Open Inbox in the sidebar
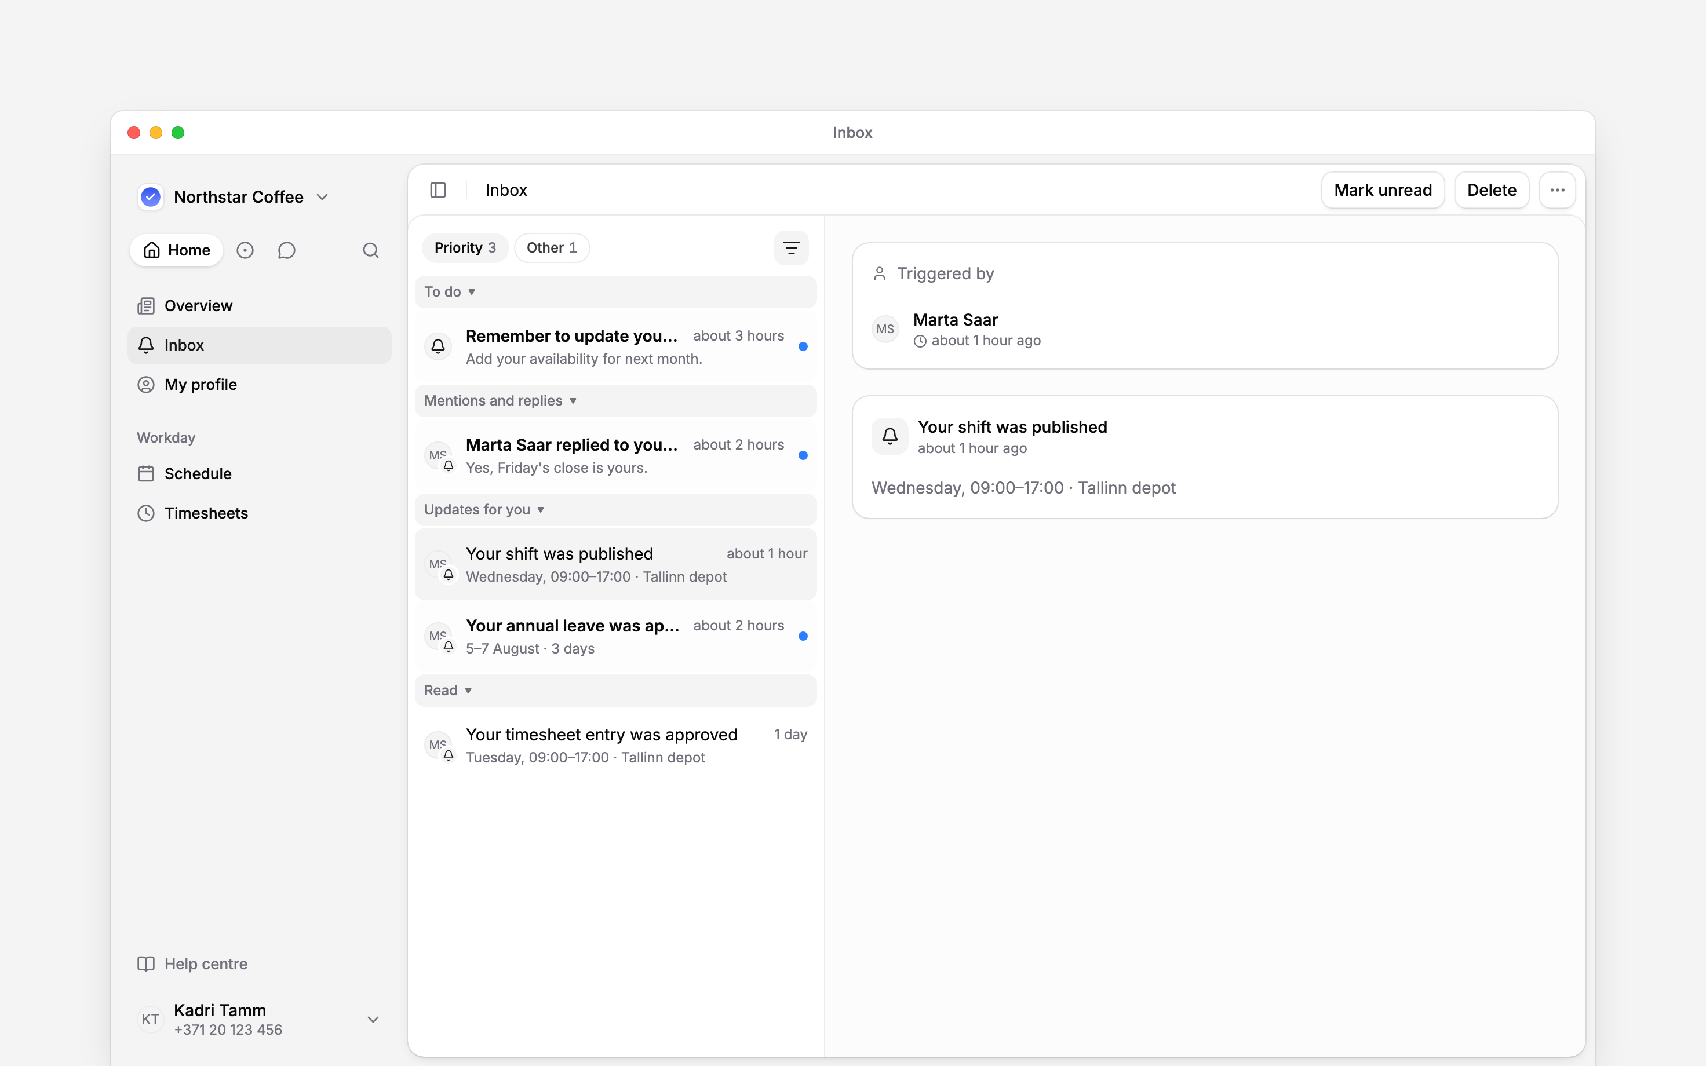This screenshot has height=1066, width=1706. tap(260, 345)
